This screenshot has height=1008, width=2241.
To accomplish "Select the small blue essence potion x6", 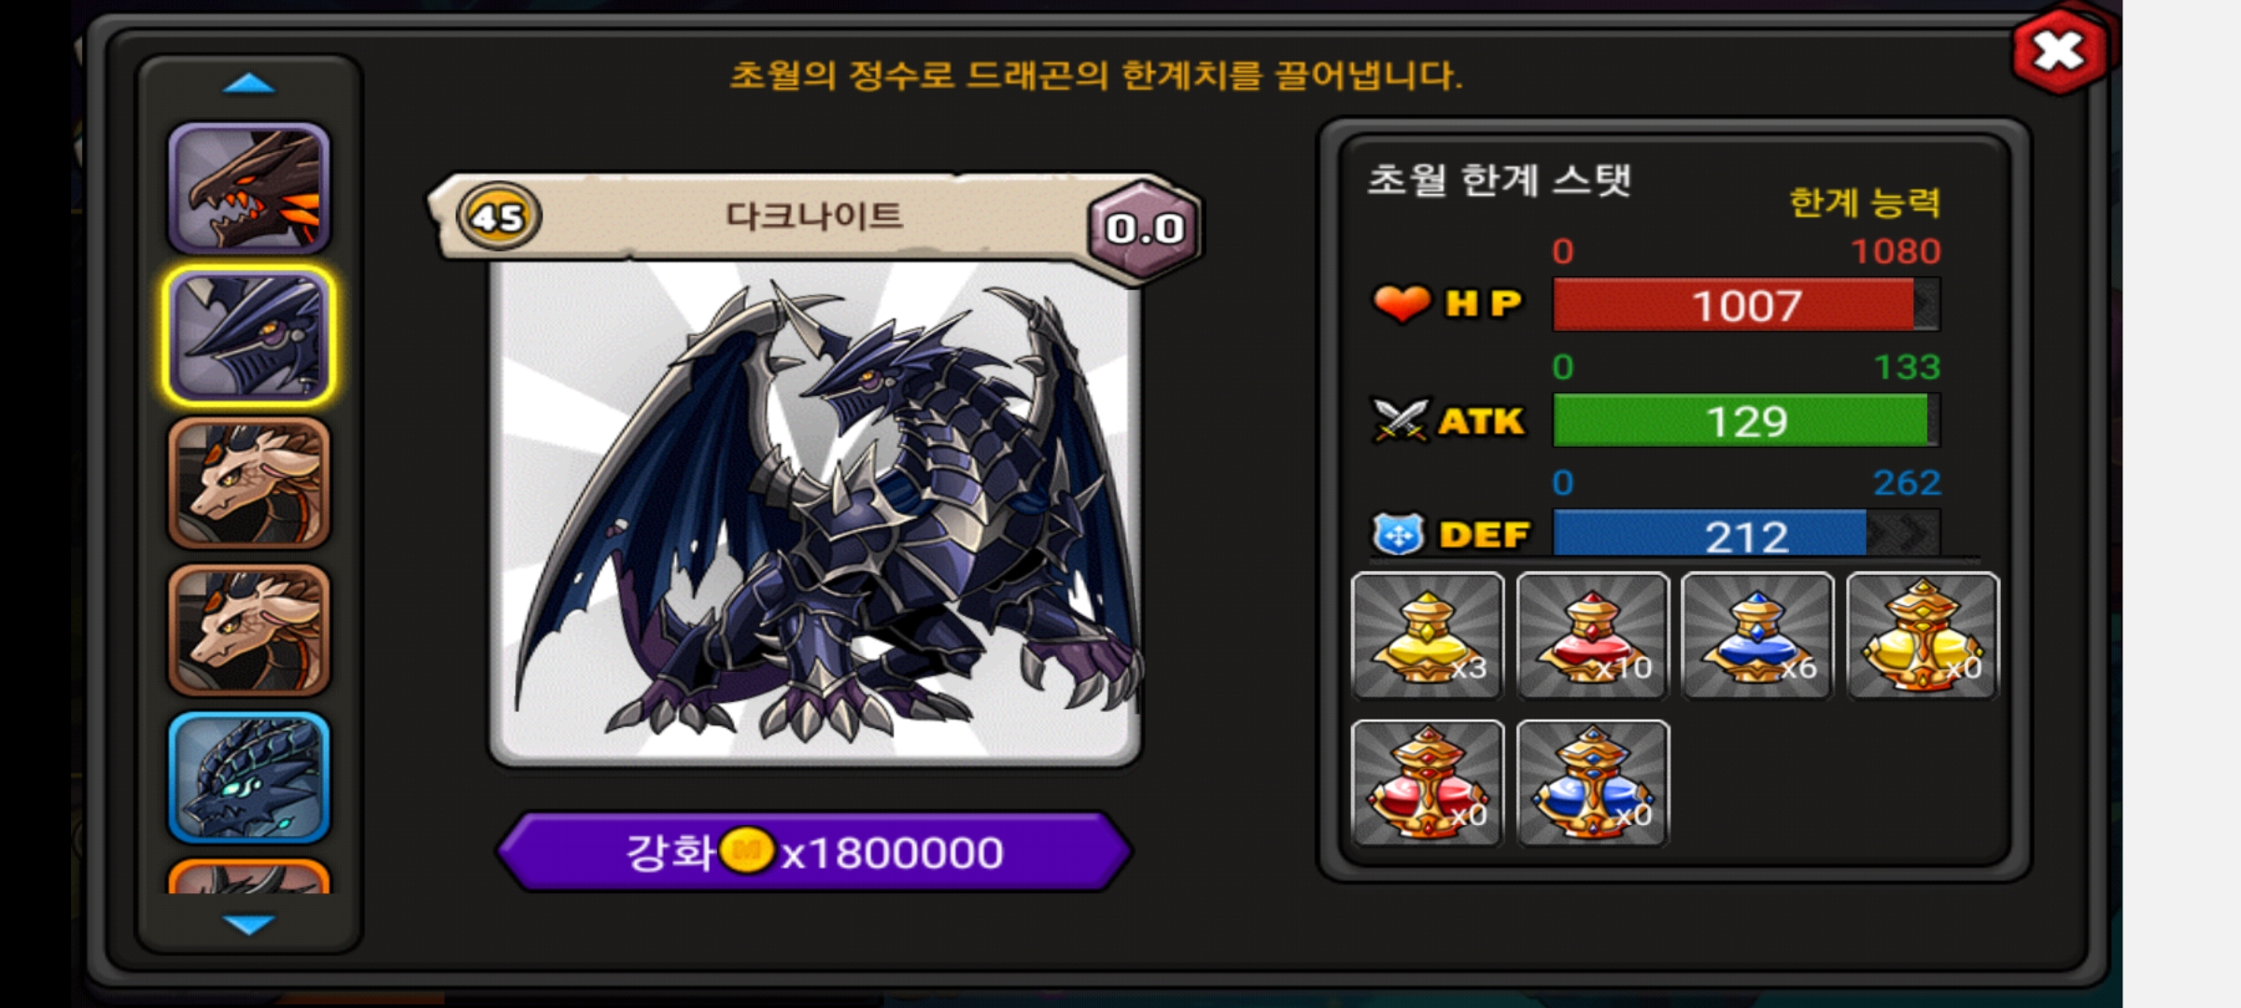I will tap(1757, 636).
